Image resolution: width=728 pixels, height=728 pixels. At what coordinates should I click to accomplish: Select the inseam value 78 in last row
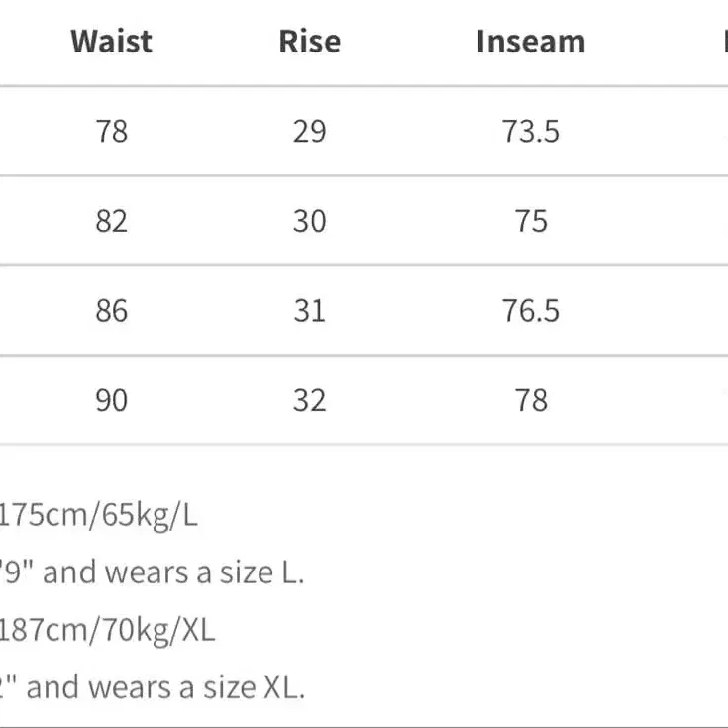(531, 400)
